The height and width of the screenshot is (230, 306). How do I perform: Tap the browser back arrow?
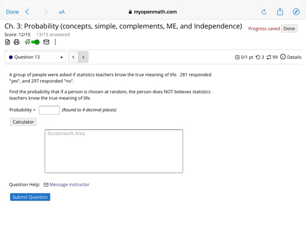27,12
